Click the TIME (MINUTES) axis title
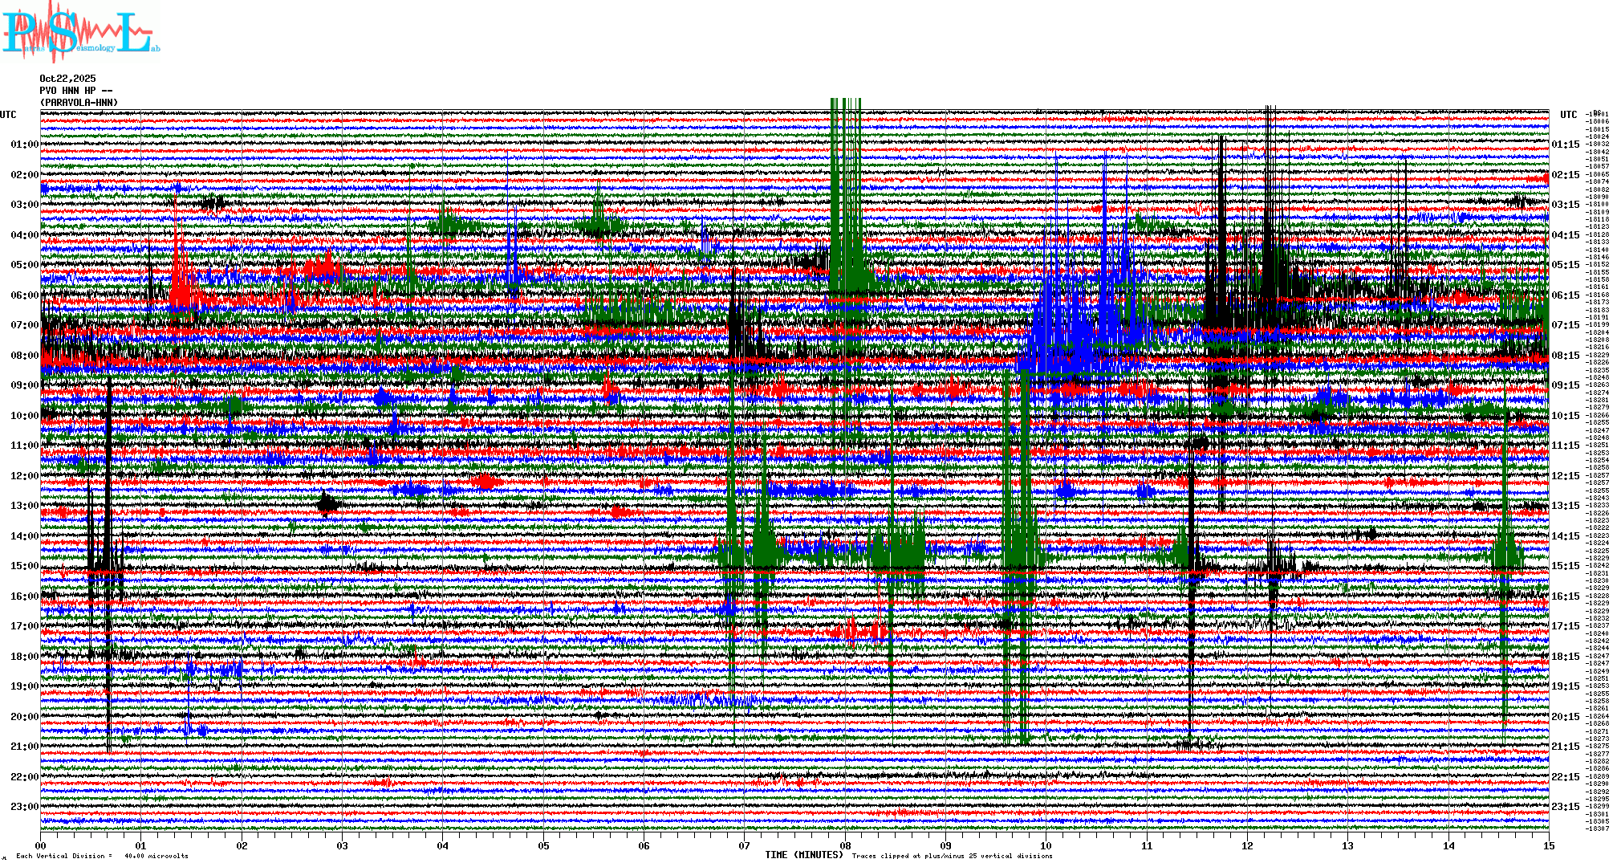Image resolution: width=1613 pixels, height=867 pixels. tap(803, 855)
